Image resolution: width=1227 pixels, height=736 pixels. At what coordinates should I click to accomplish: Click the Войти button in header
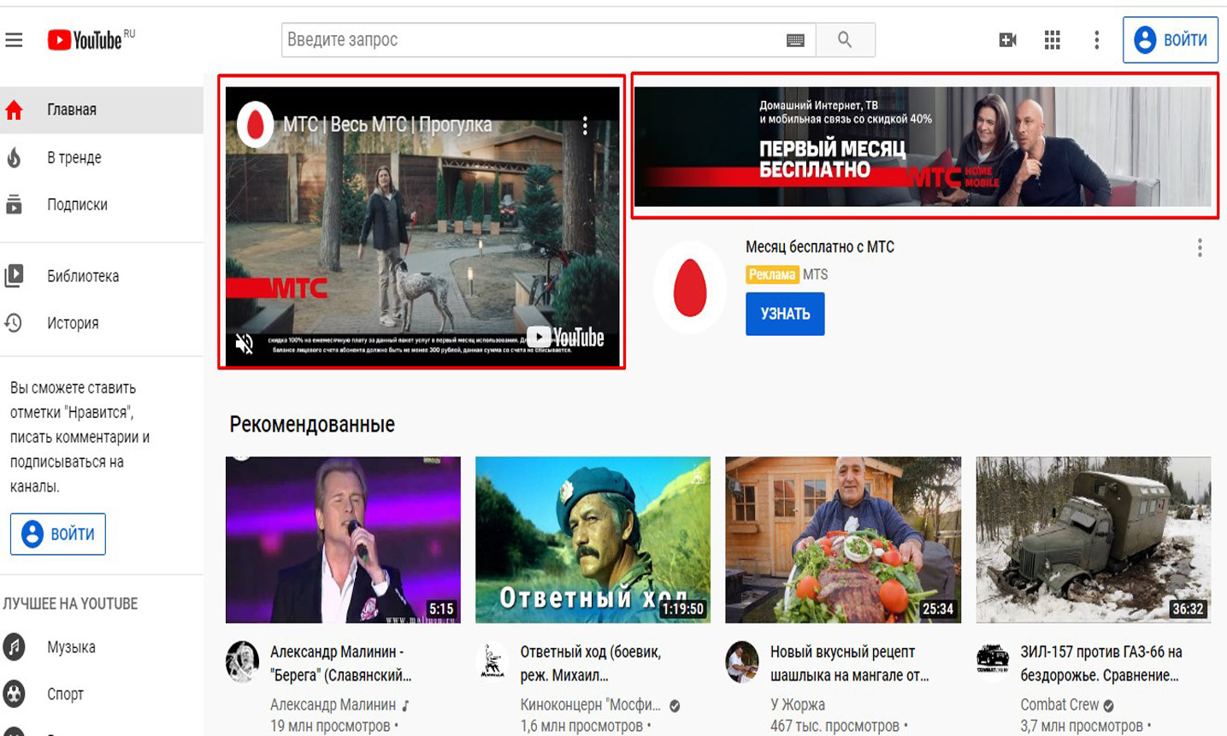coord(1170,40)
